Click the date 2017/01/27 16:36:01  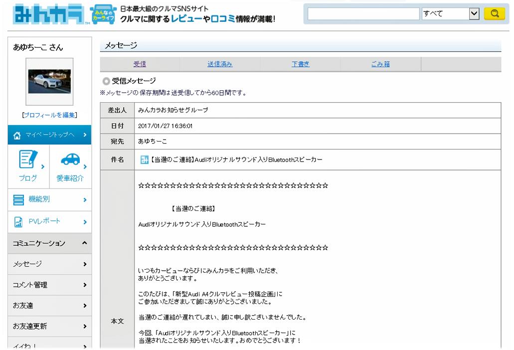click(165, 126)
